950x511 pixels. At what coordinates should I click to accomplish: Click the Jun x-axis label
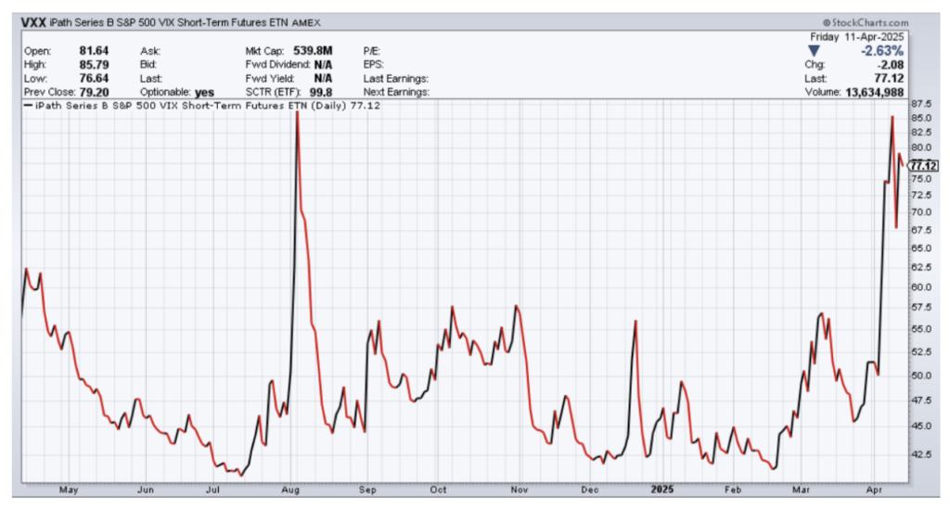pos(146,490)
